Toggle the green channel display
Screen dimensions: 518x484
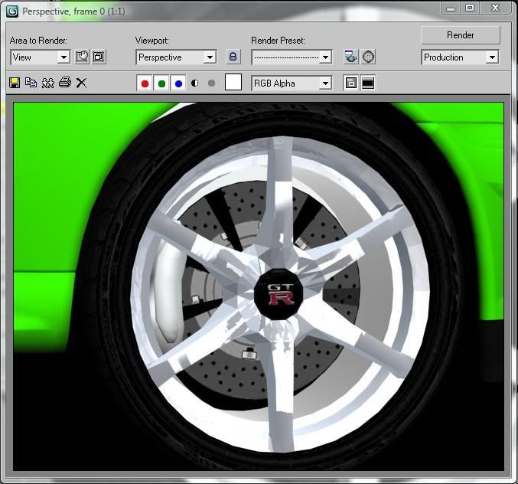[161, 83]
